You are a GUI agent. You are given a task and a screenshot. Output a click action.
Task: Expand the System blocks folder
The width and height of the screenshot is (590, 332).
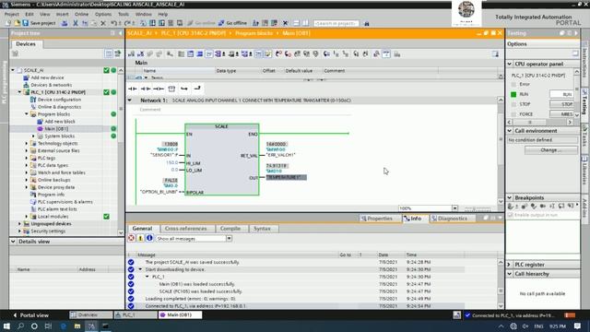33,136
